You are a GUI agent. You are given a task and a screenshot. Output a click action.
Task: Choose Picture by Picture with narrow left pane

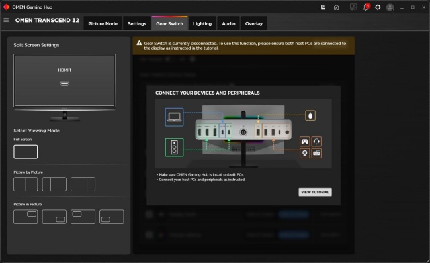pyautogui.click(x=54, y=184)
